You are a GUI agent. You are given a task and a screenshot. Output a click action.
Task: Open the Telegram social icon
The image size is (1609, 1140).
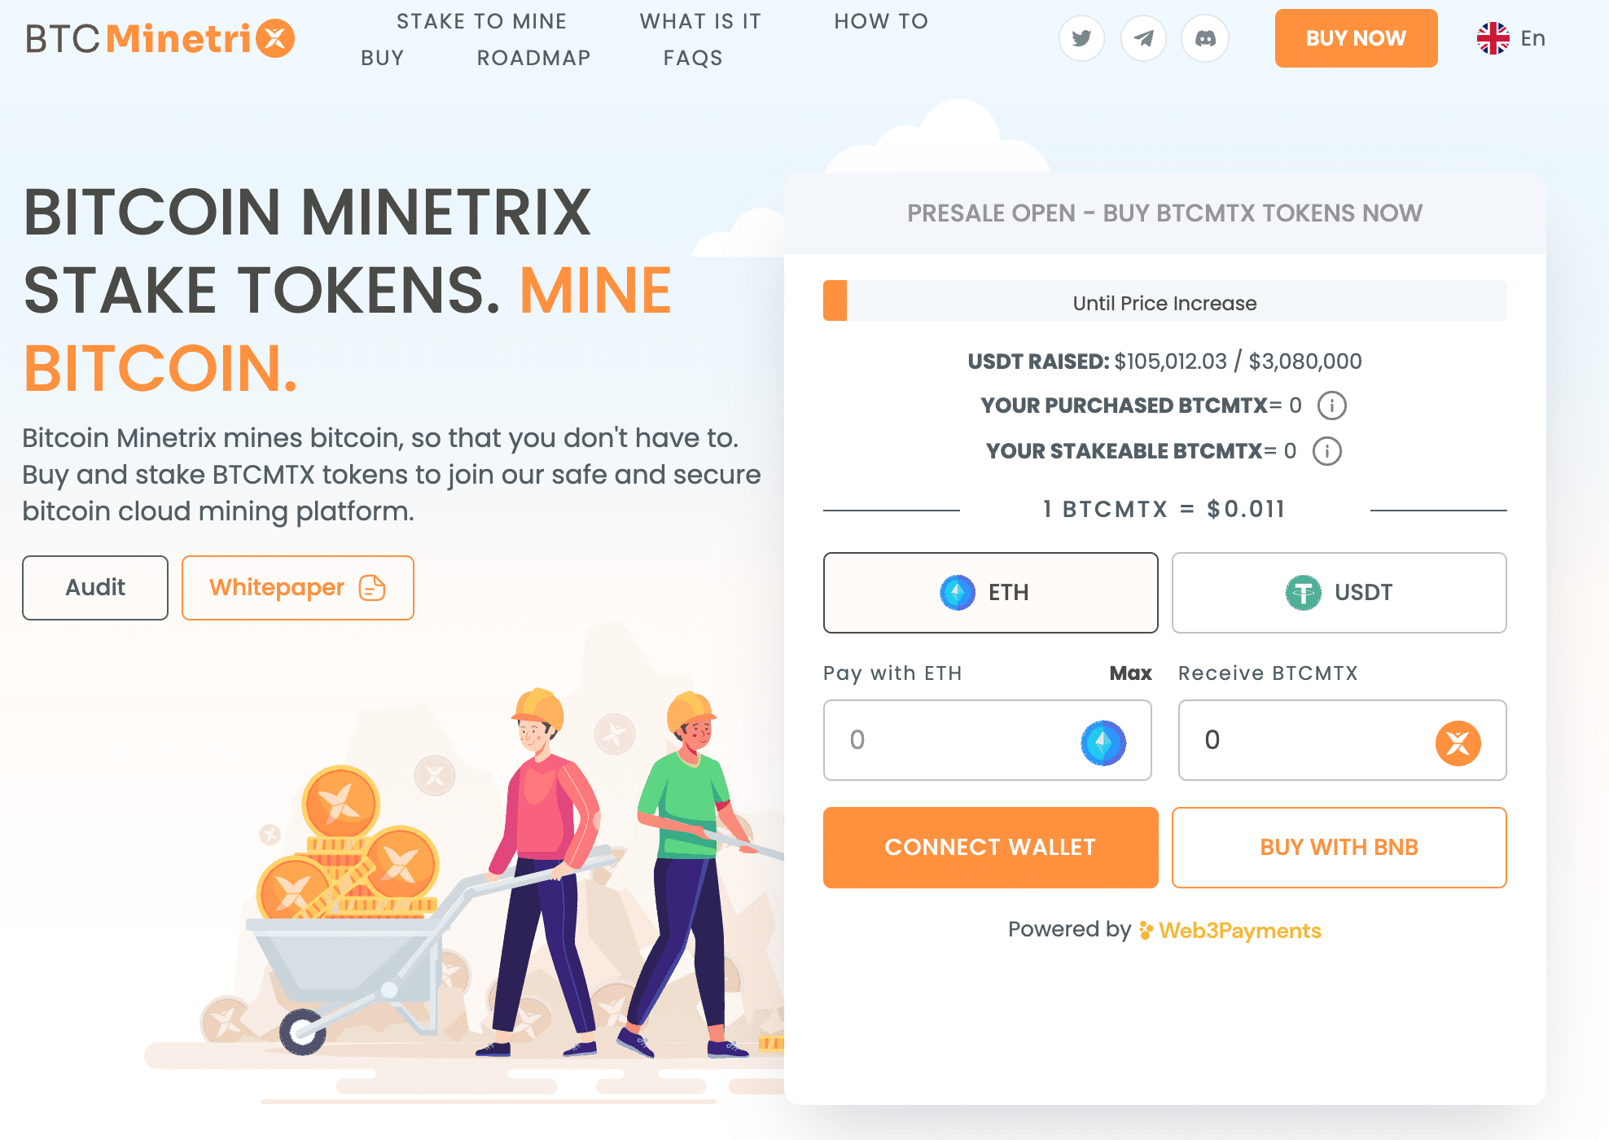[1143, 38]
